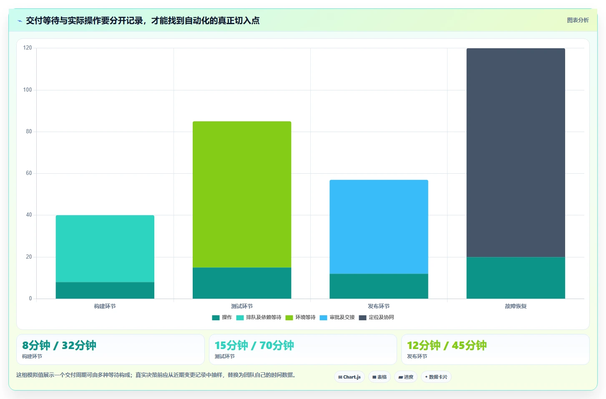Click the bird icon beside the title

[20, 21]
